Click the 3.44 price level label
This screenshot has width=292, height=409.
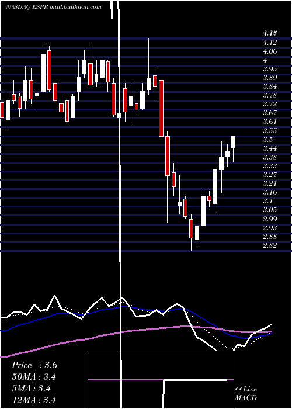(270, 148)
